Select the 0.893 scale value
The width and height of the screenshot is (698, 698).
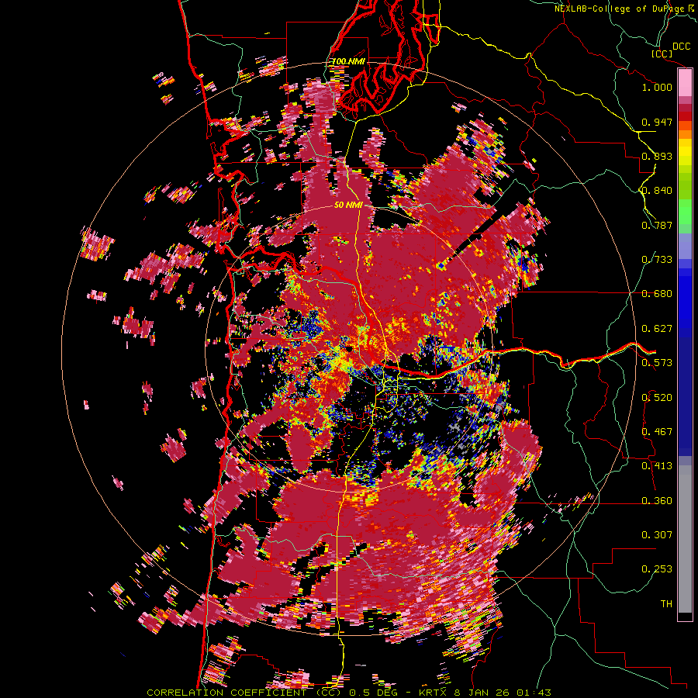coord(657,156)
